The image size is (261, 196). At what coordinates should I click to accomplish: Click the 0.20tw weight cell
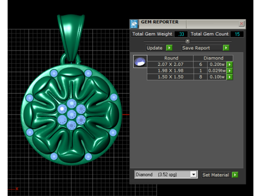point(217,64)
